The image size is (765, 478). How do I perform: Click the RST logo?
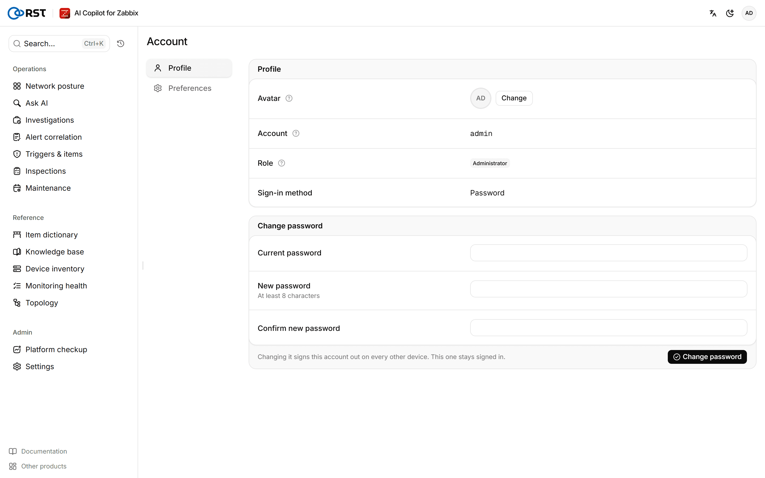tap(27, 13)
